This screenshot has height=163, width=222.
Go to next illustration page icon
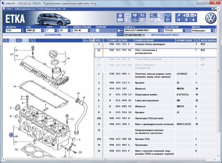(194, 15)
